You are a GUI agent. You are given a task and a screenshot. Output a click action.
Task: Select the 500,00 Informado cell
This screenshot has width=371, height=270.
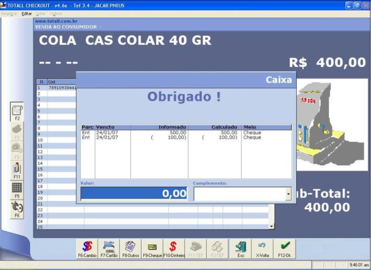point(178,132)
